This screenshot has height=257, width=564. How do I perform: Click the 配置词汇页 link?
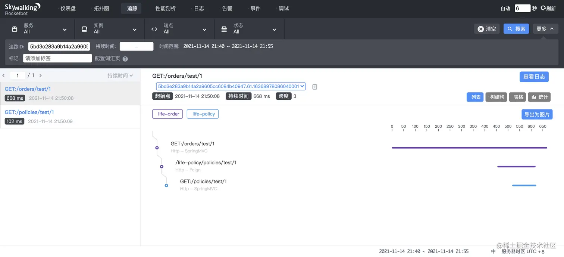[x=107, y=58]
